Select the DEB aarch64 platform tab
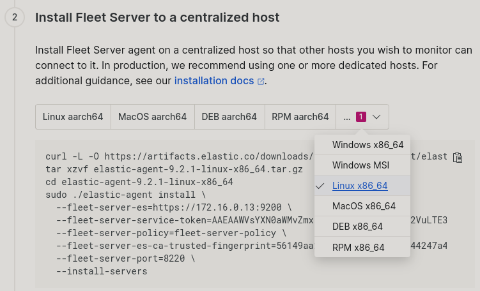Viewport: 480px width, 291px height. click(x=229, y=117)
